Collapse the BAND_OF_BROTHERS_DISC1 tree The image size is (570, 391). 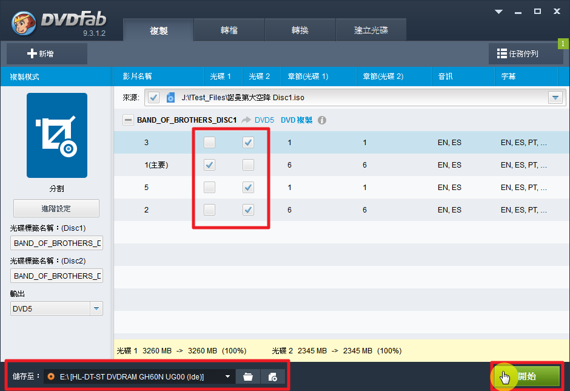click(128, 120)
